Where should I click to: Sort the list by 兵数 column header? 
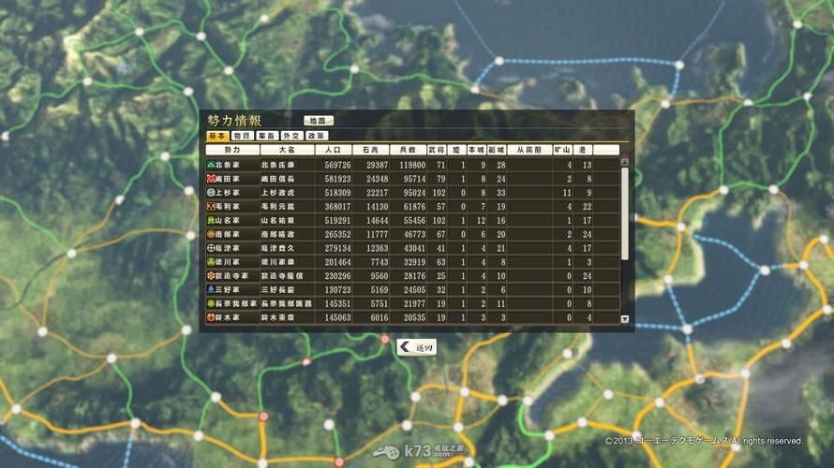tap(408, 150)
